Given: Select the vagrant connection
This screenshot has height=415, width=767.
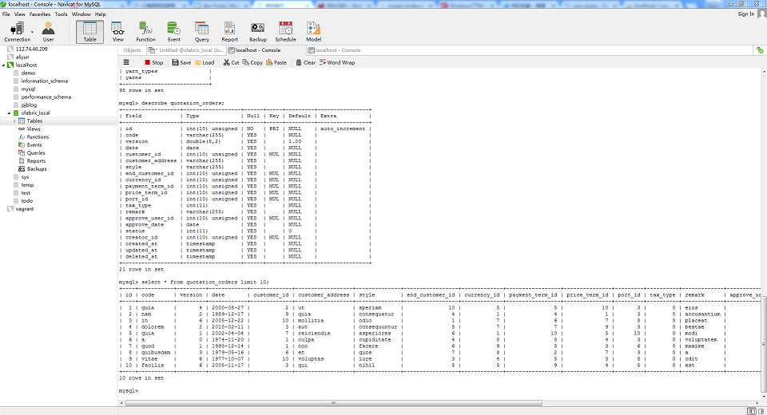Looking at the screenshot, I should (x=25, y=209).
